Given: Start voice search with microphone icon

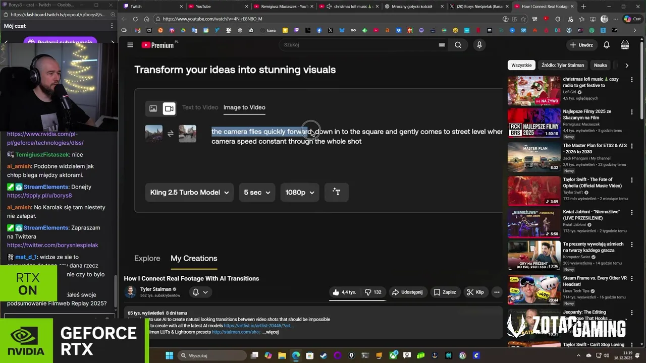Looking at the screenshot, I should tap(479, 45).
